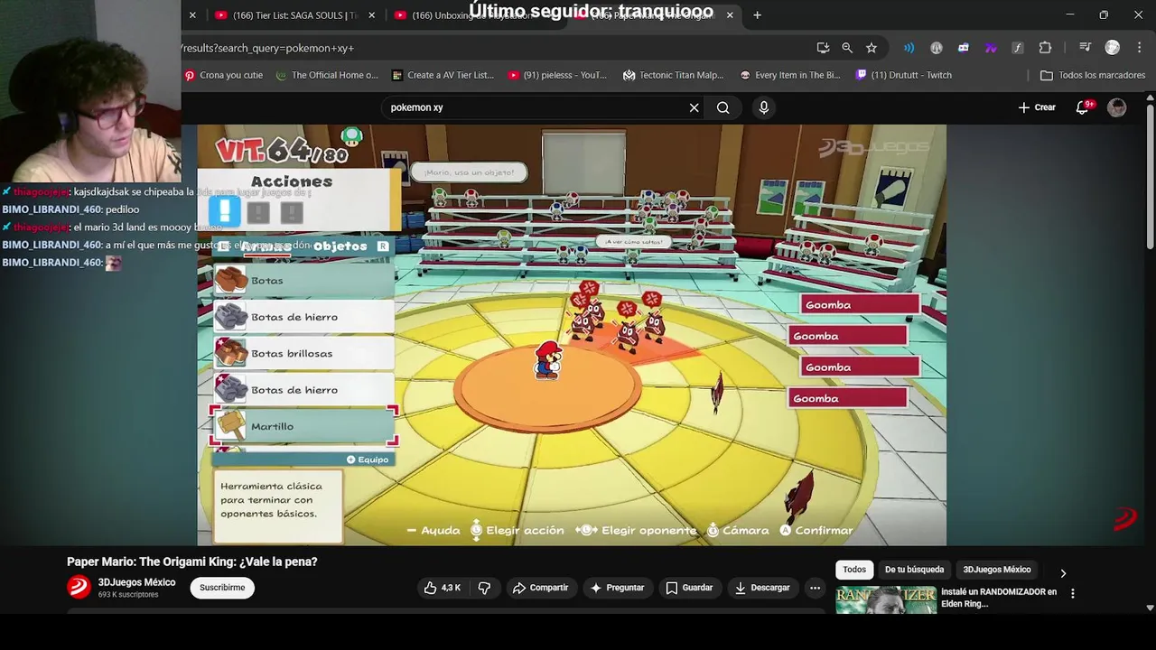Bookmark this page with the star icon
1156x650 pixels.
point(872,48)
